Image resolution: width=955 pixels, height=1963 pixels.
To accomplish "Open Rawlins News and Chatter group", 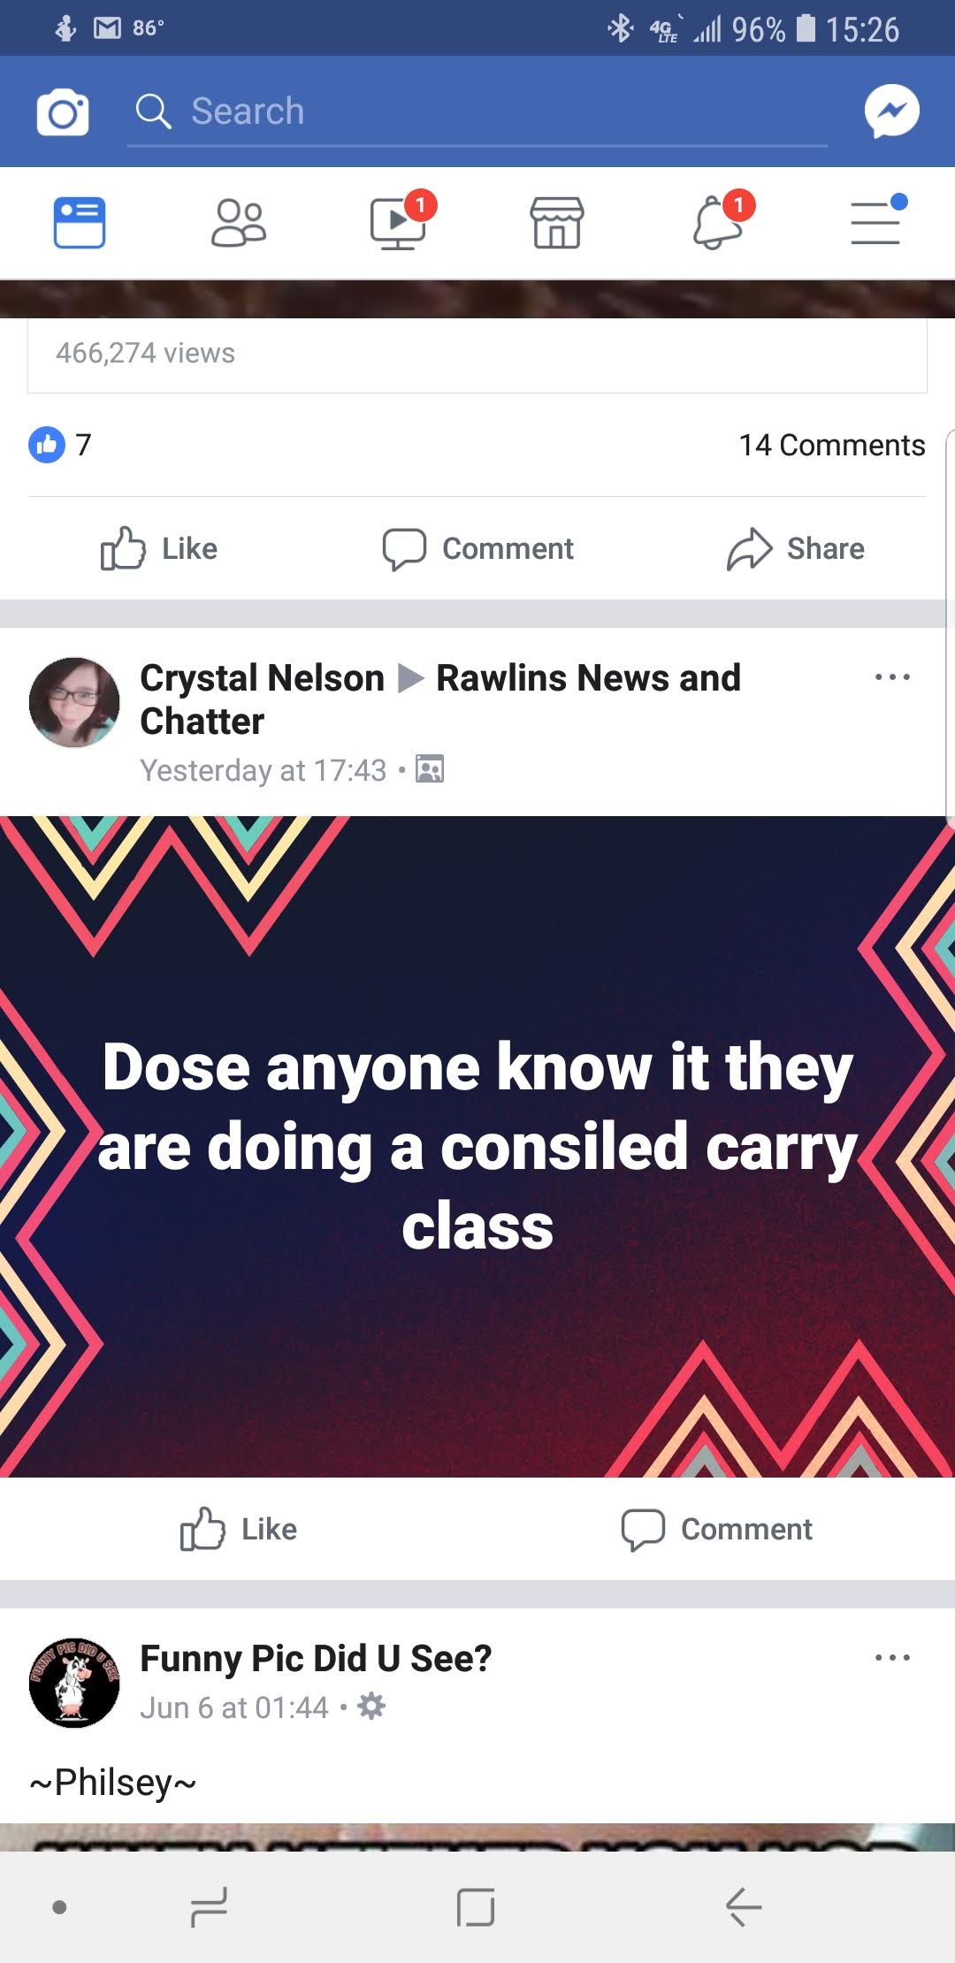I will tap(440, 699).
